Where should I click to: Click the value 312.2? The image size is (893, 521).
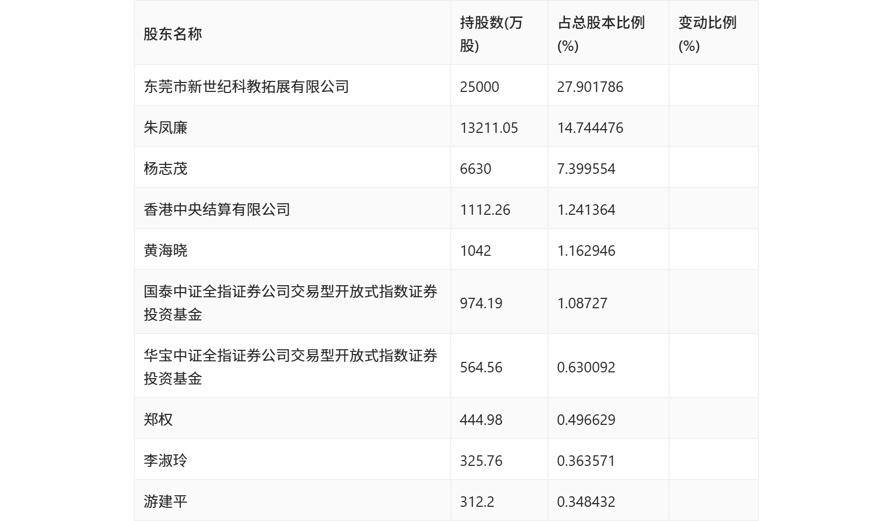click(x=477, y=502)
